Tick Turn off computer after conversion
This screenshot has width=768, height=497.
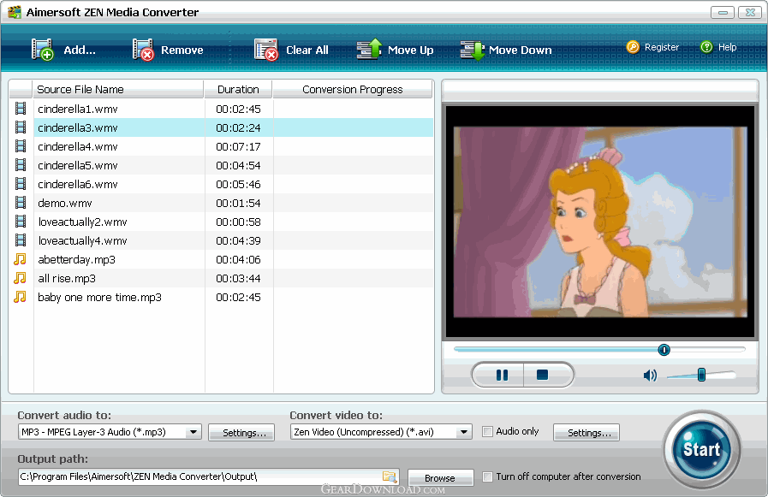487,476
